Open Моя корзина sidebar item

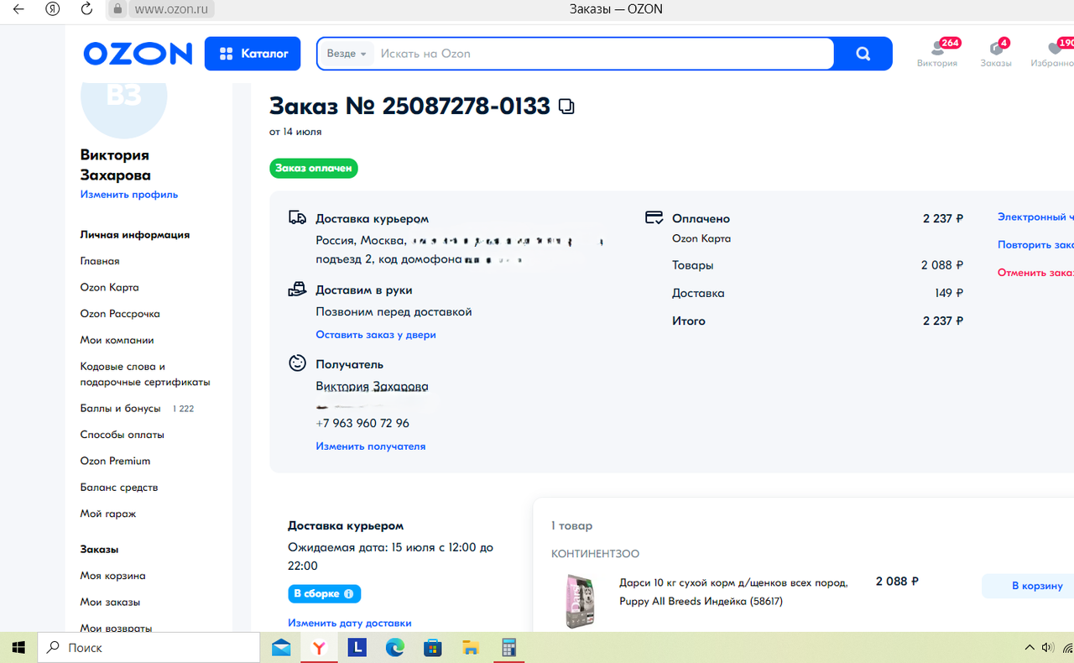(x=113, y=576)
